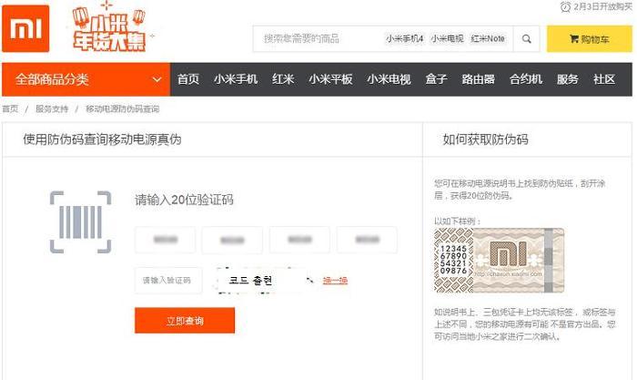
Task: Go to the 首页 nav item
Action: (188, 79)
